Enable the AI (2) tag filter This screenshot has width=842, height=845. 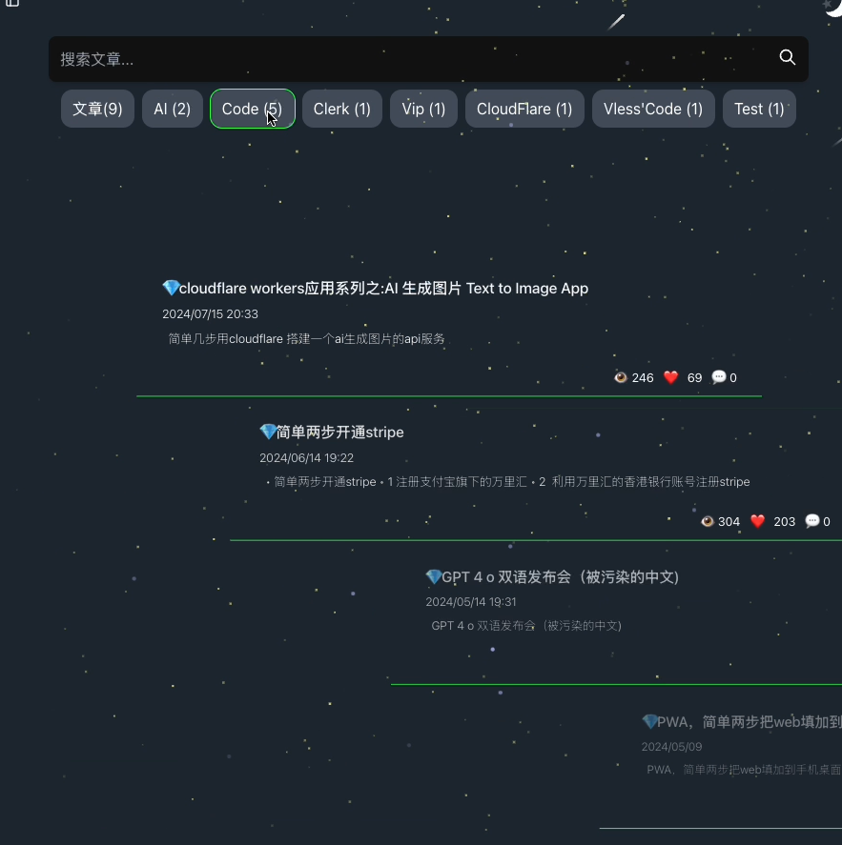(x=172, y=109)
